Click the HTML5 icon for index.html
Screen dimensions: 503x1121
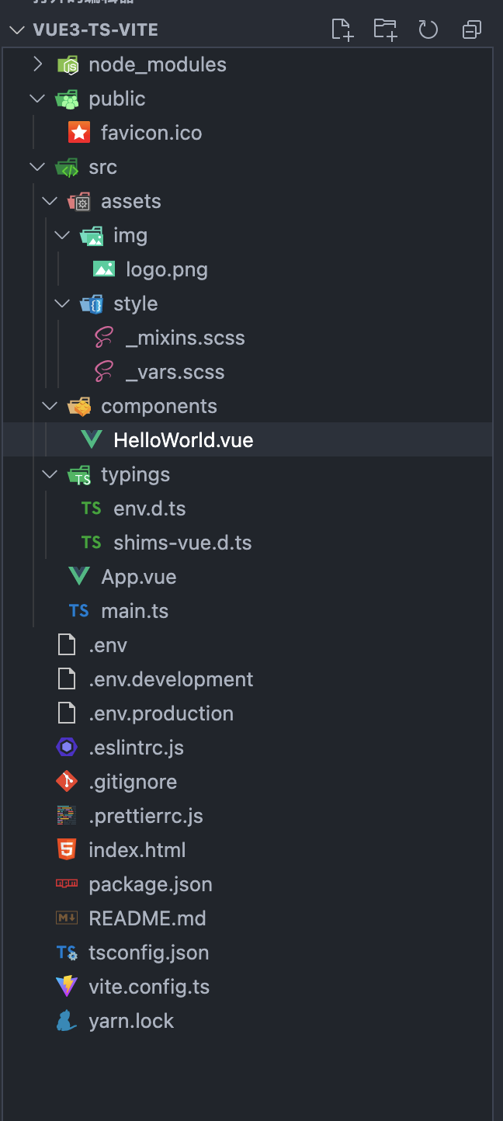[x=67, y=850]
